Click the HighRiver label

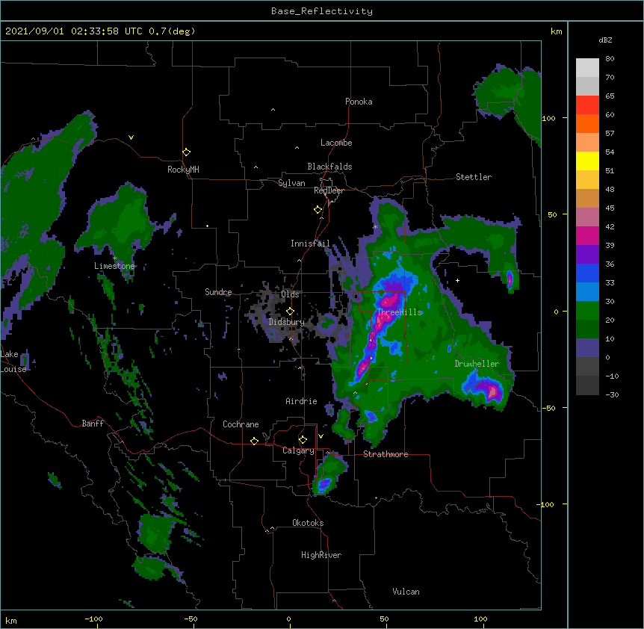[321, 555]
